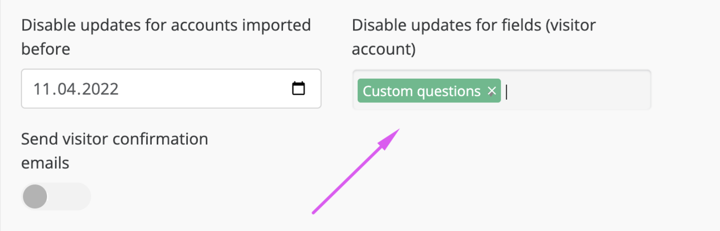
Task: Select the year segment 2022 in the date
Action: (100, 89)
